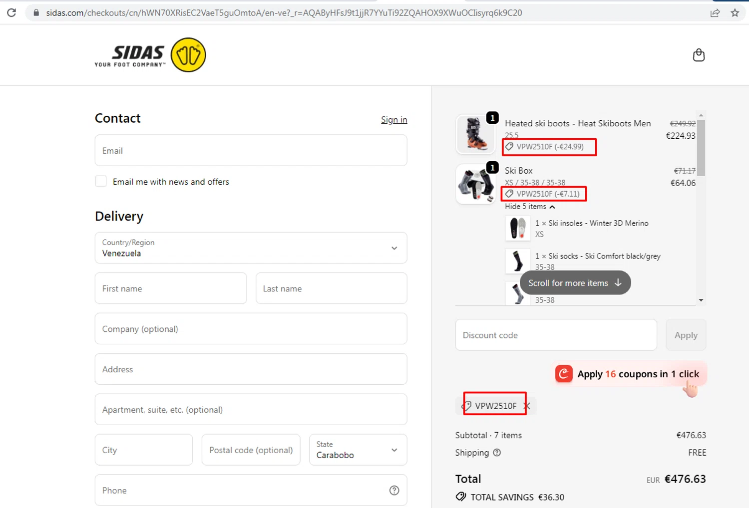
Task: Click the 'Ski Box' product name
Action: click(519, 171)
